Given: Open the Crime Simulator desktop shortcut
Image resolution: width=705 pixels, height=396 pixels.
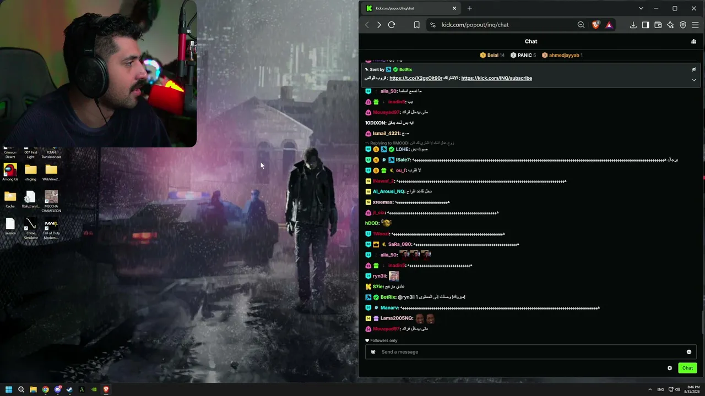Looking at the screenshot, I should tap(31, 229).
